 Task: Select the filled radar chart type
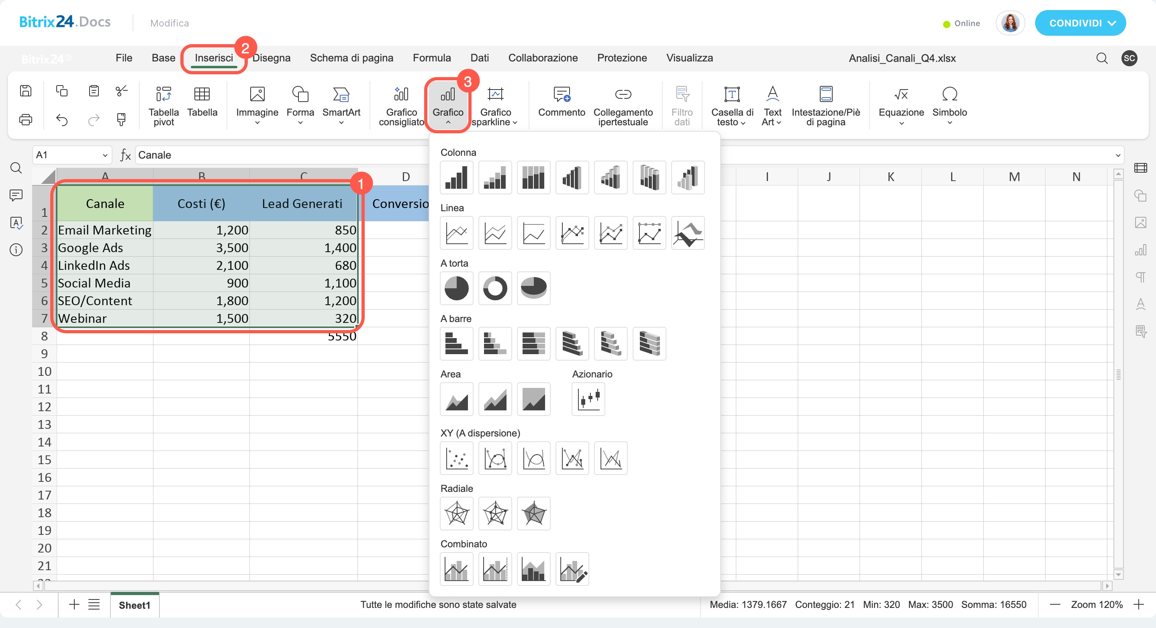pyautogui.click(x=533, y=513)
